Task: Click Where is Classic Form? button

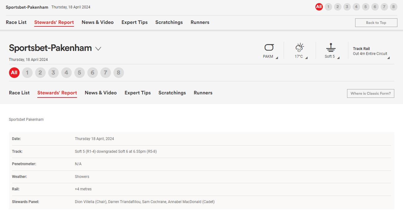Action: tap(370, 93)
